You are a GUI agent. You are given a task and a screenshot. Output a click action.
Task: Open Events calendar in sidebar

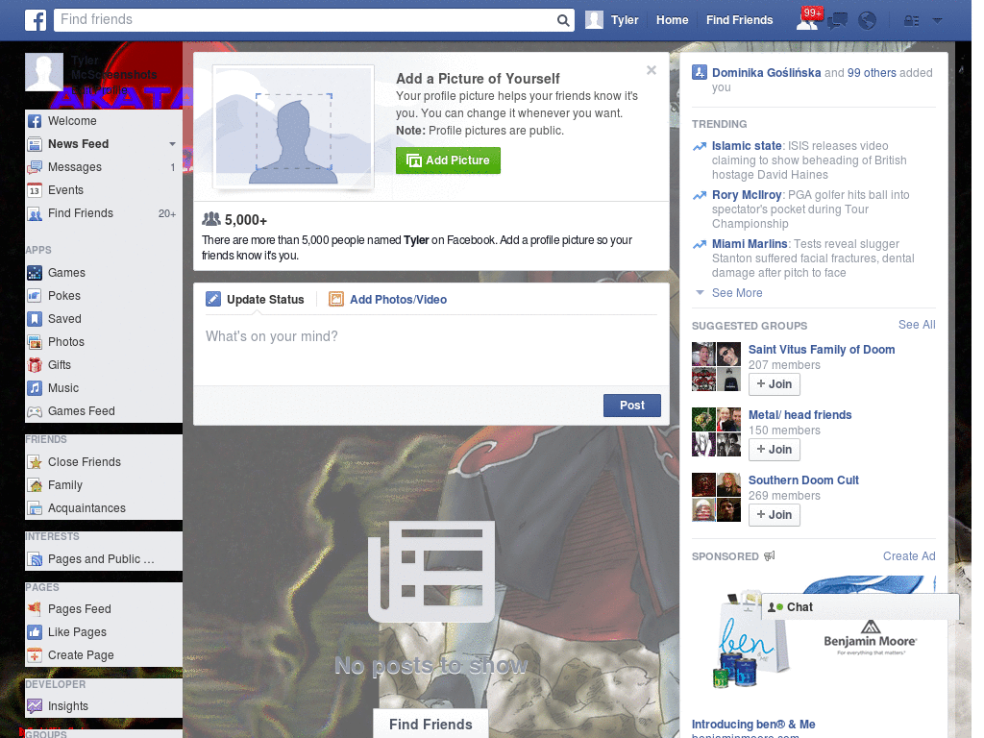pos(104,190)
